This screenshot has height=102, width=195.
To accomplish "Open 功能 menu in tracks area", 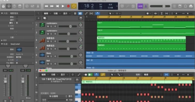I will click(57, 13).
